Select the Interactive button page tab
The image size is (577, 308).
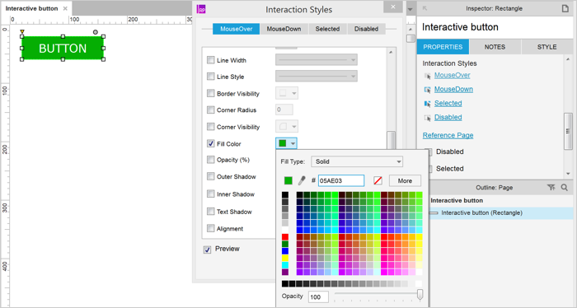36,8
